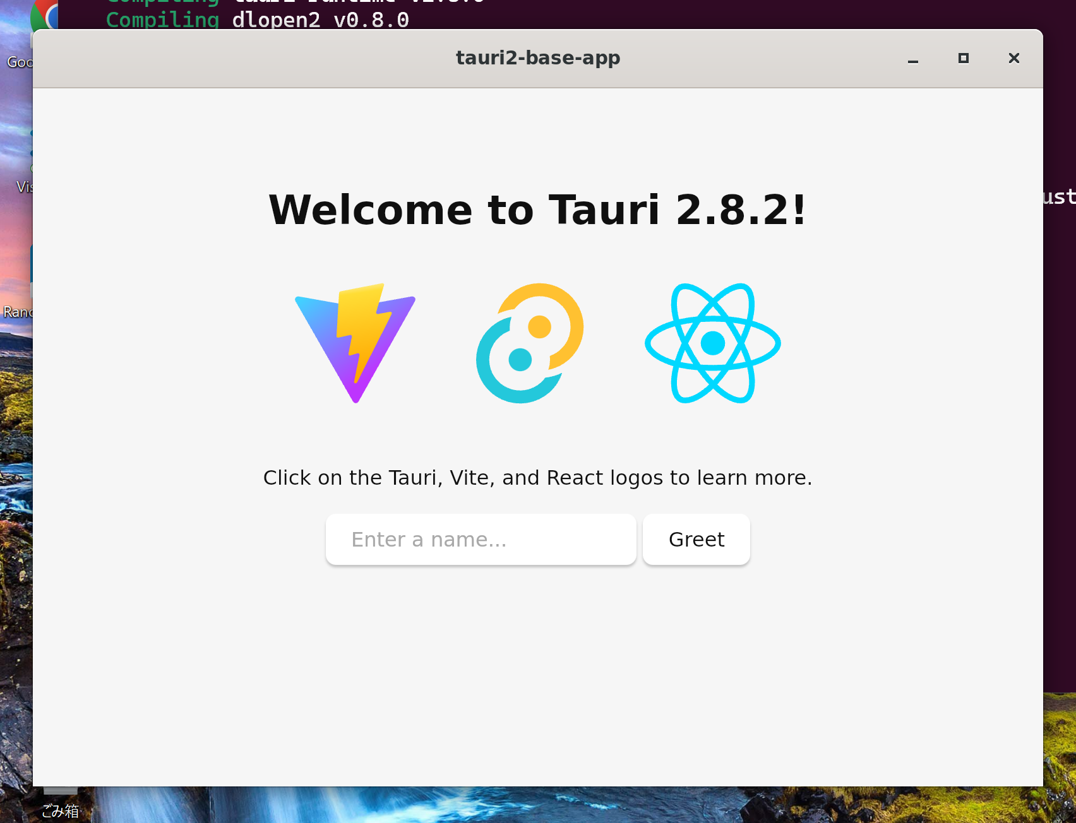This screenshot has width=1076, height=823.
Task: Minimize the tauri2-base-app window
Action: pos(913,59)
